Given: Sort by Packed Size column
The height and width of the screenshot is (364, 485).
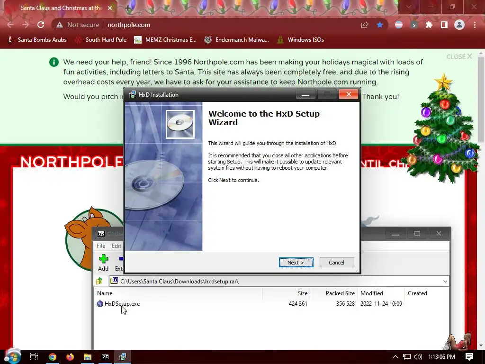Looking at the screenshot, I should 340,293.
